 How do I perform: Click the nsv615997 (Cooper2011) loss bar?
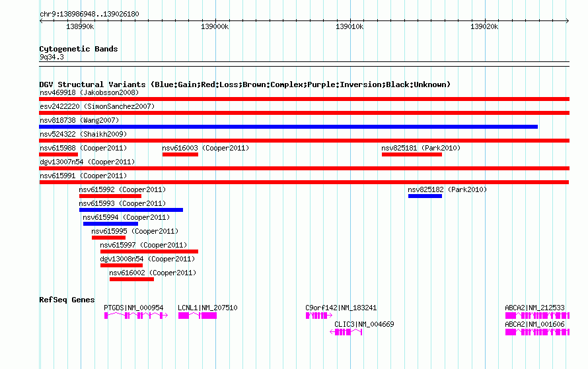(x=149, y=252)
